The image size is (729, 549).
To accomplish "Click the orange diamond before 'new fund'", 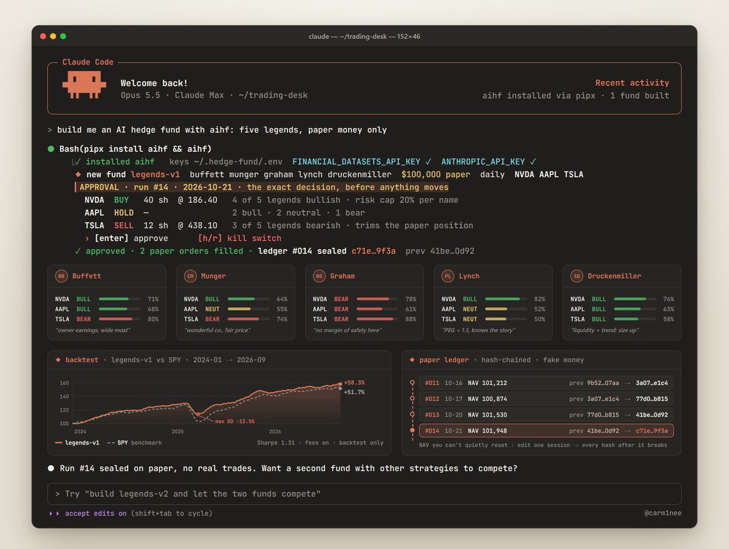I will click(x=78, y=174).
